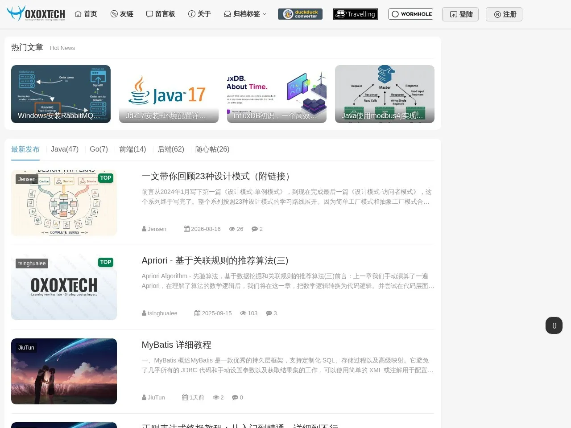Open the MyBatis 详细教程 article title
Image resolution: width=571 pixels, height=428 pixels.
pyautogui.click(x=177, y=345)
